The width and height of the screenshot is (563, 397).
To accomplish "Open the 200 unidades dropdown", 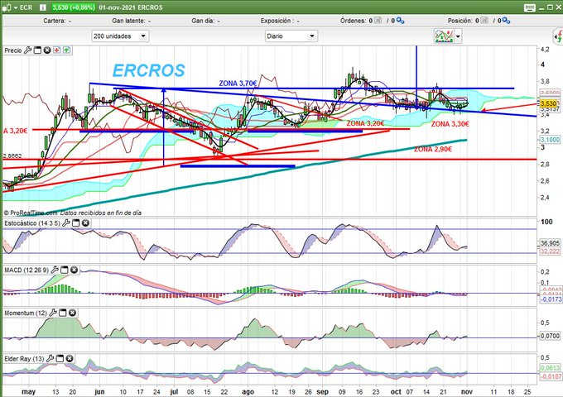I will click(120, 36).
